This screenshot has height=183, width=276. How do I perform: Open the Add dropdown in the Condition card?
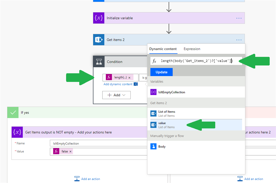116,95
